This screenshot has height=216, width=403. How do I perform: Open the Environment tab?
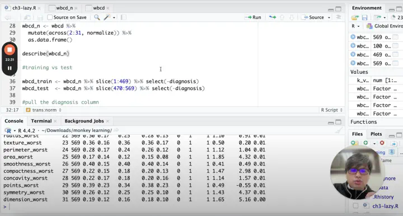point(367,8)
